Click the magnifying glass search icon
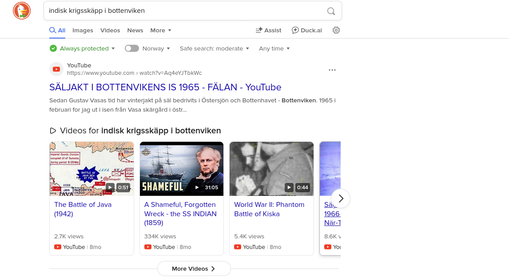This screenshot has height=280, width=509. [x=331, y=11]
